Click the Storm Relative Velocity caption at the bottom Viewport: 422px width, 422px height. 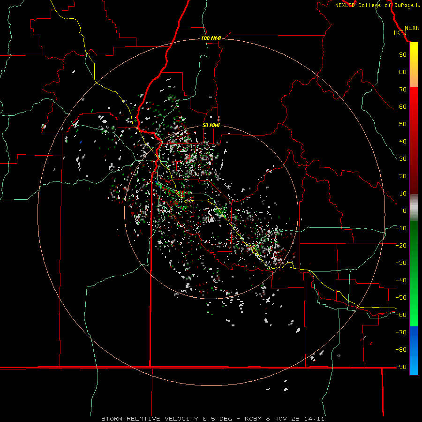pyautogui.click(x=213, y=419)
